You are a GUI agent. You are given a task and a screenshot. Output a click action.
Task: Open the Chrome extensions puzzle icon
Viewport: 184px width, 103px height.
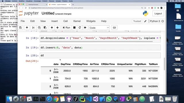158,8
